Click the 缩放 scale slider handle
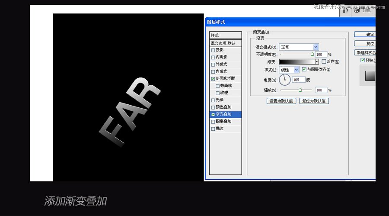The width and height of the screenshot is (389, 216). [300, 90]
